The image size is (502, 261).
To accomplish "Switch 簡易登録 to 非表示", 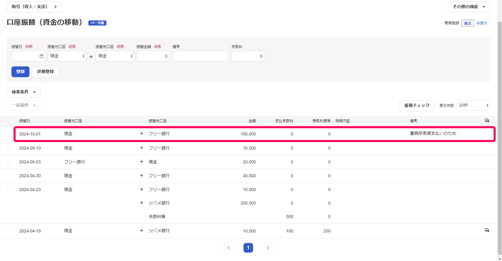I will pyautogui.click(x=482, y=23).
